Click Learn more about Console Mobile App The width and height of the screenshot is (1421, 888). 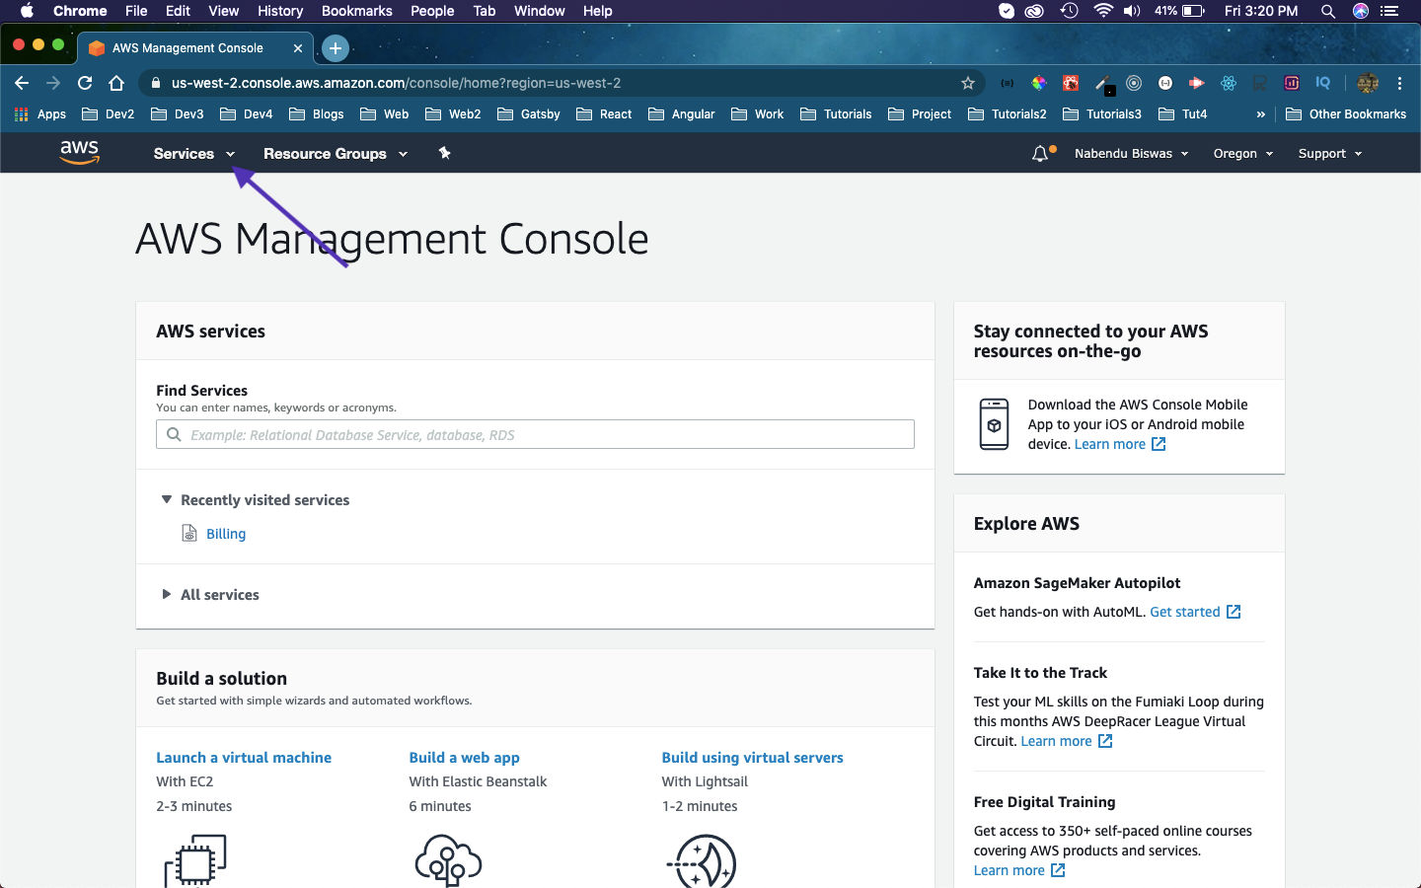pos(1120,444)
